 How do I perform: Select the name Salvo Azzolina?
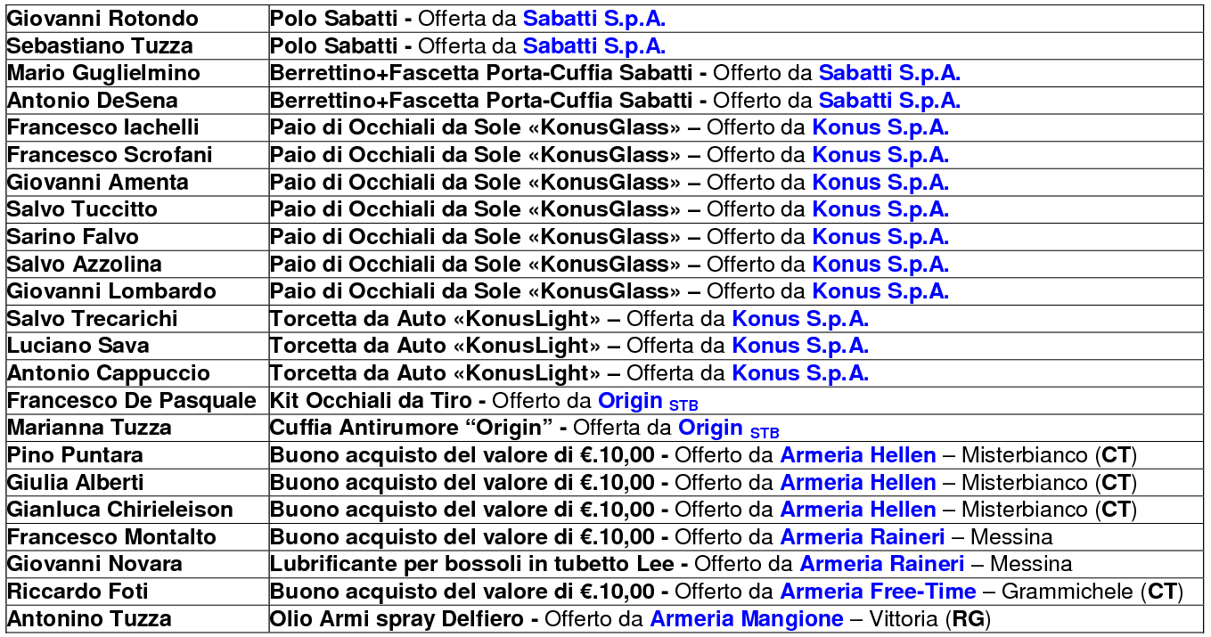point(85,264)
